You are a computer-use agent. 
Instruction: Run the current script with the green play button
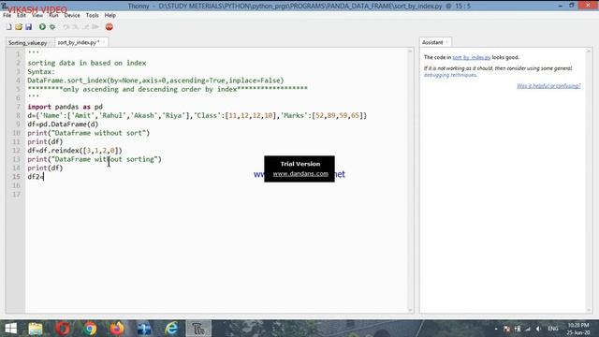coord(42,27)
